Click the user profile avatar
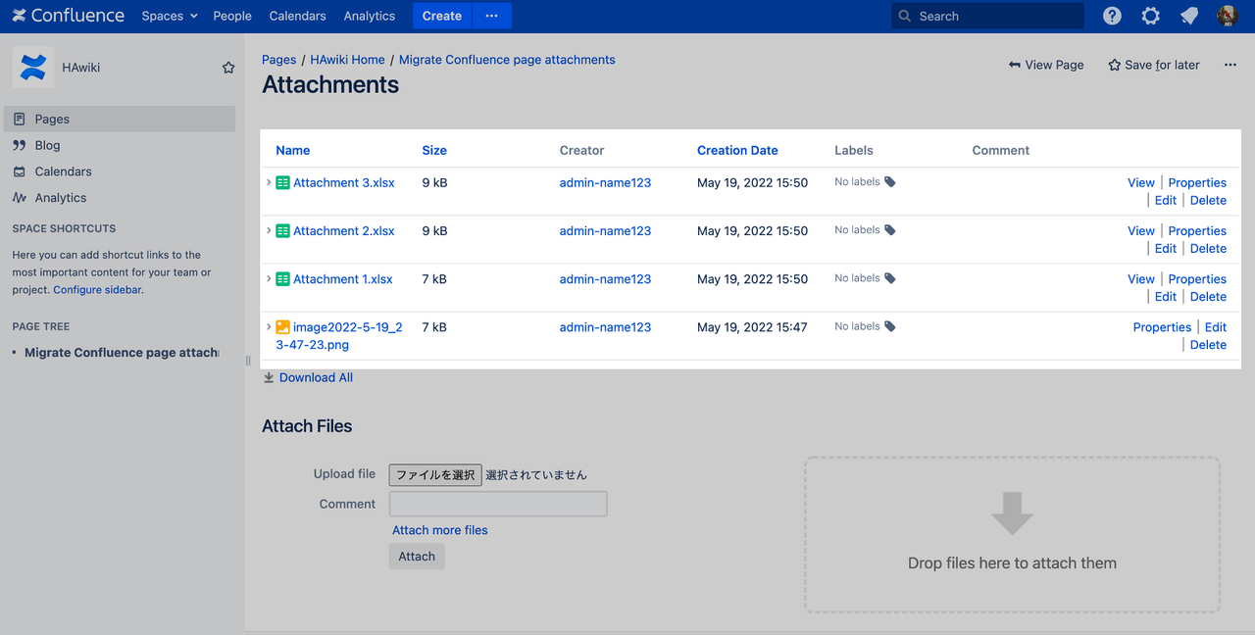This screenshot has width=1255, height=635. coord(1228,16)
